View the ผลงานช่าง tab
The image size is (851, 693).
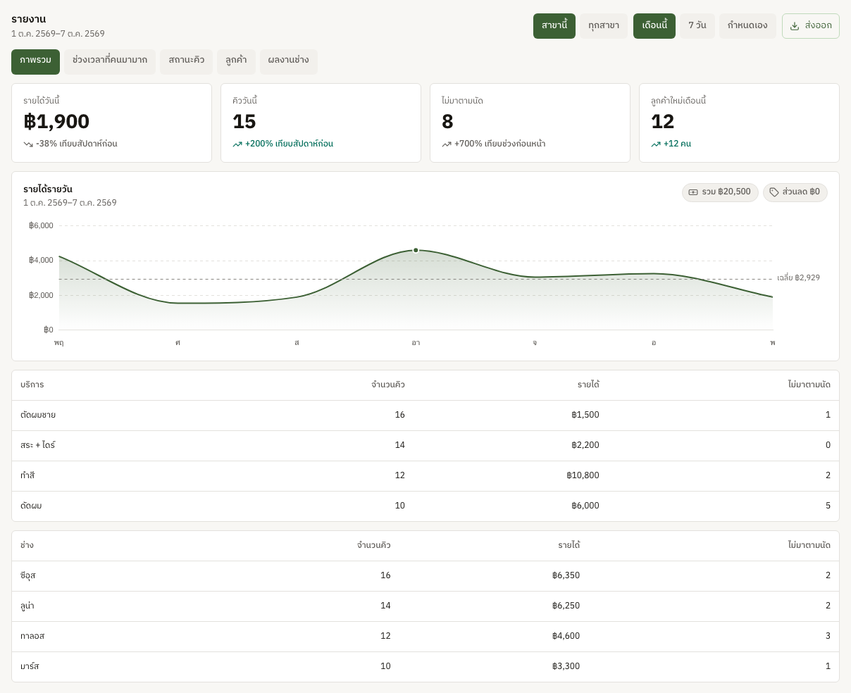[289, 61]
